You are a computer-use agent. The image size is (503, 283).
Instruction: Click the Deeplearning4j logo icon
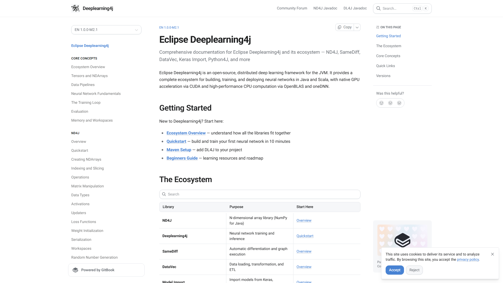[75, 8]
